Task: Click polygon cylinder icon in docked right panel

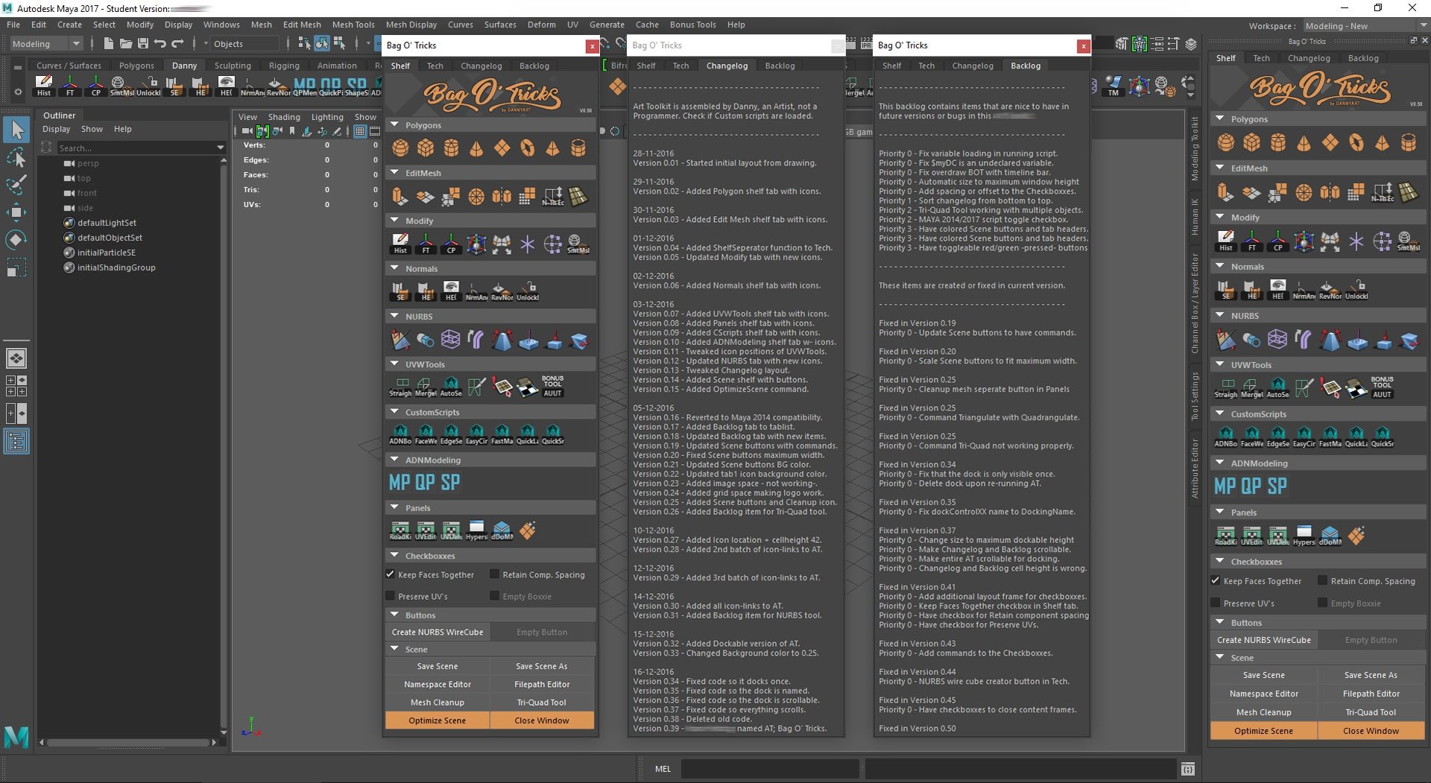Action: click(1277, 142)
